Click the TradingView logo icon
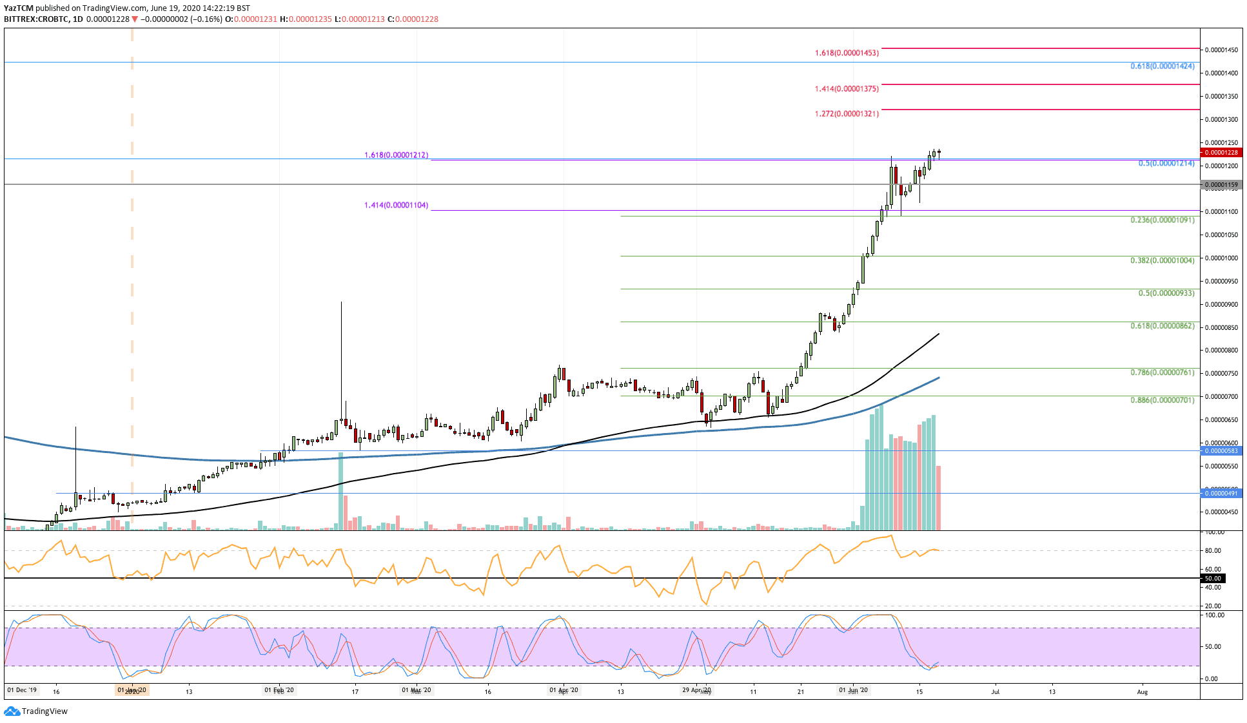Viewport: 1247px width, 723px height. pyautogui.click(x=12, y=711)
